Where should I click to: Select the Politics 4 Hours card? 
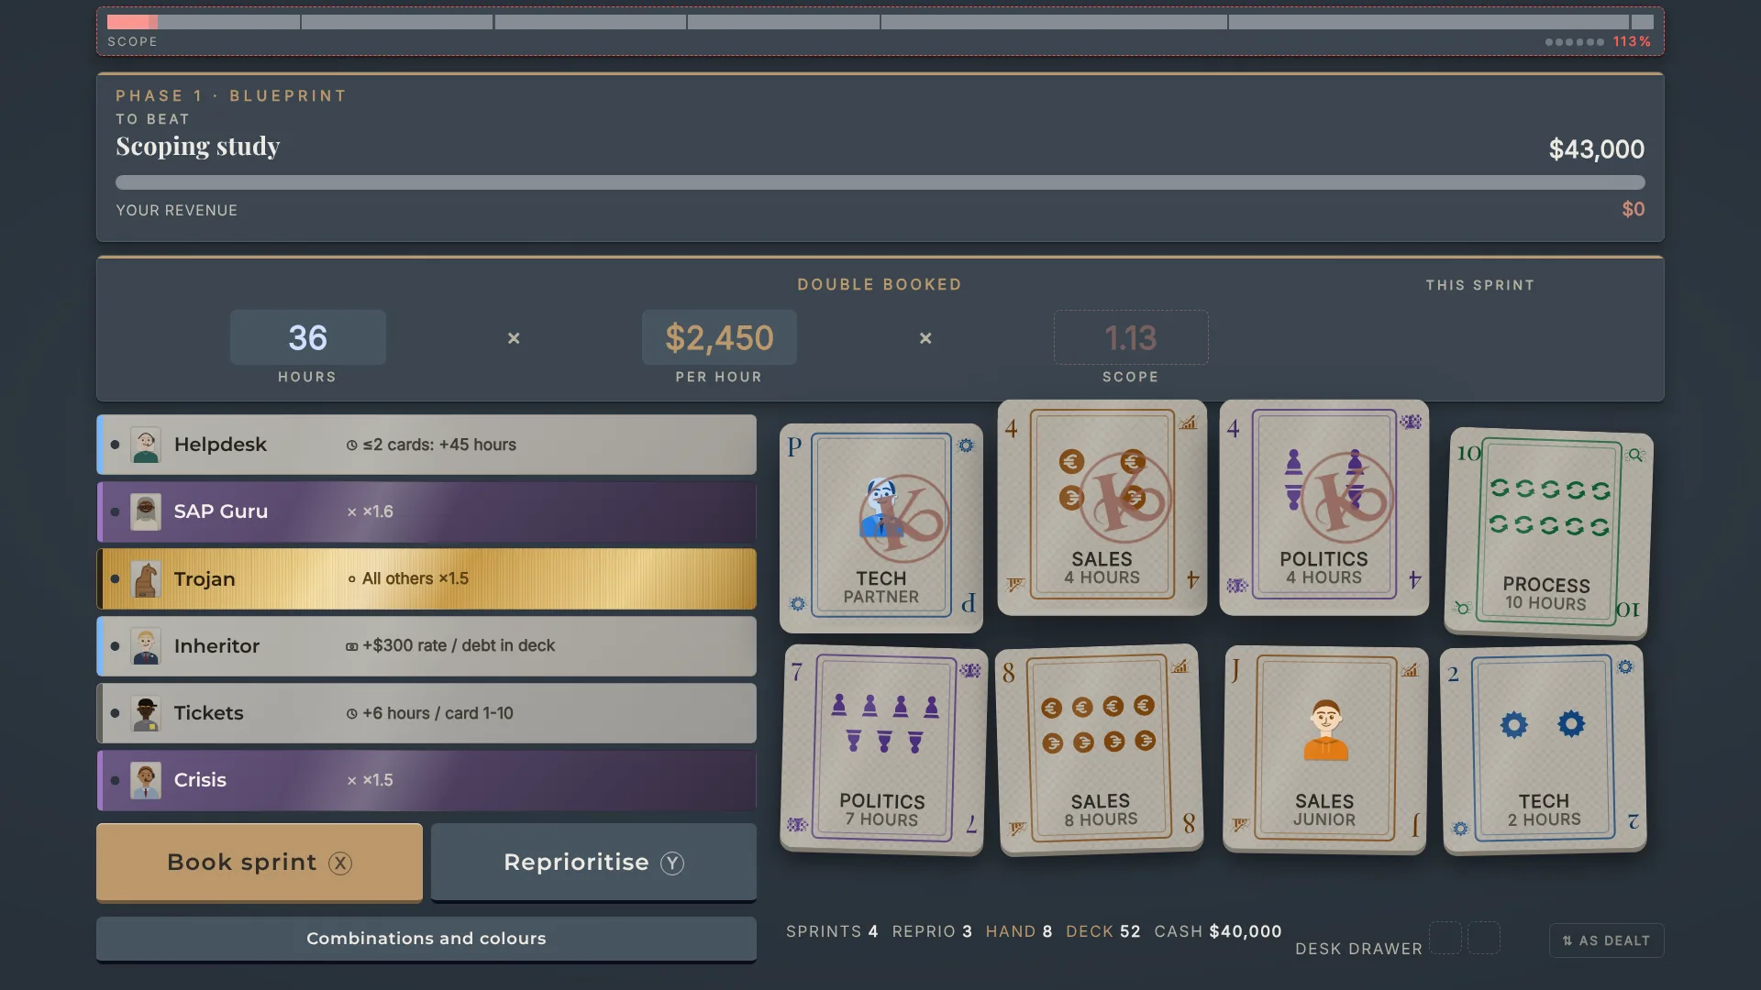[x=1324, y=507]
